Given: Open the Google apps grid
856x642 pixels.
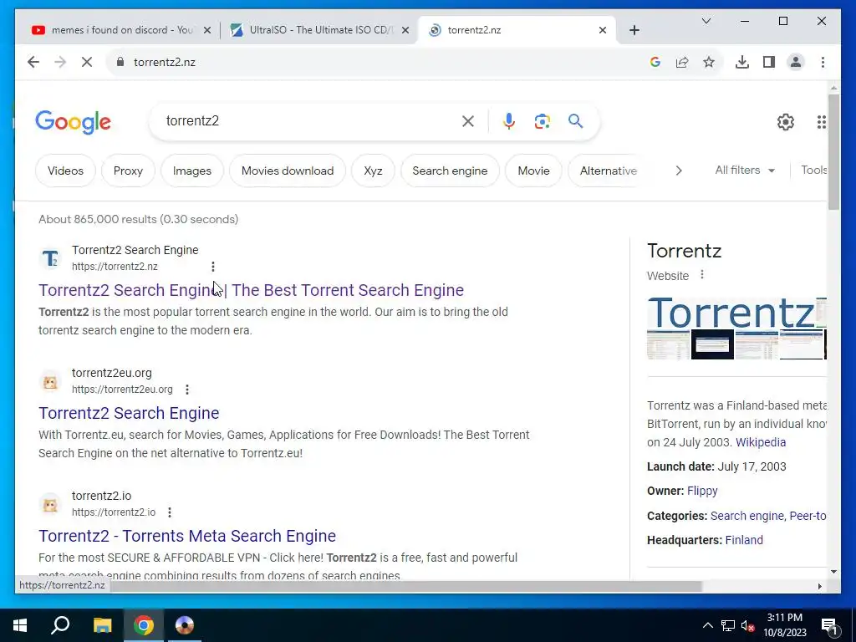Looking at the screenshot, I should click(821, 122).
